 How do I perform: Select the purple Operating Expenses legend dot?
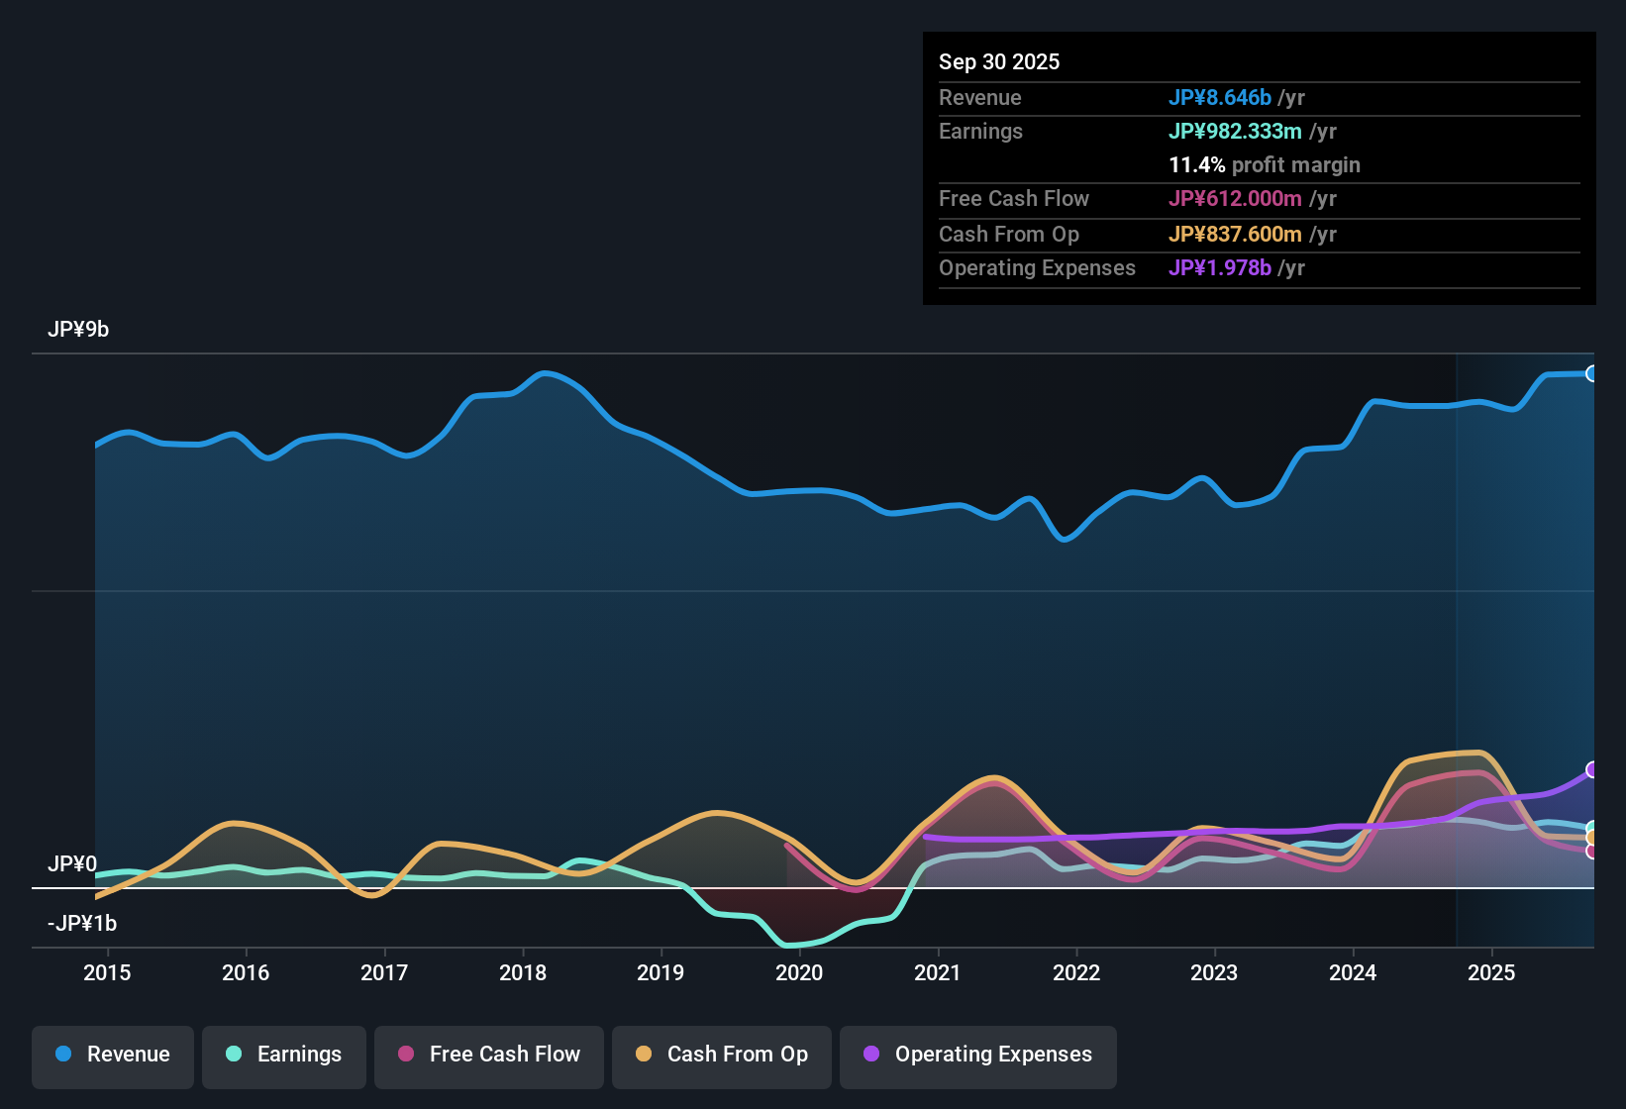pos(869,1055)
